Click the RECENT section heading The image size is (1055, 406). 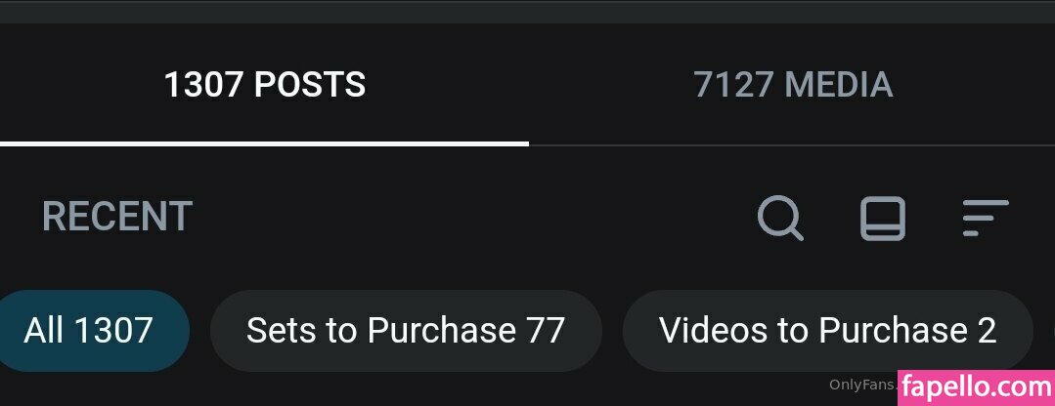coord(117,217)
